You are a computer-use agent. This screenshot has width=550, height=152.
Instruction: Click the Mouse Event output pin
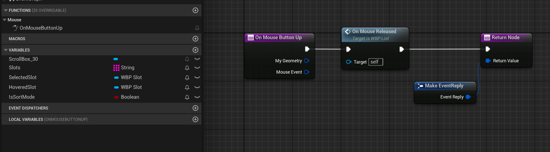[x=307, y=72]
